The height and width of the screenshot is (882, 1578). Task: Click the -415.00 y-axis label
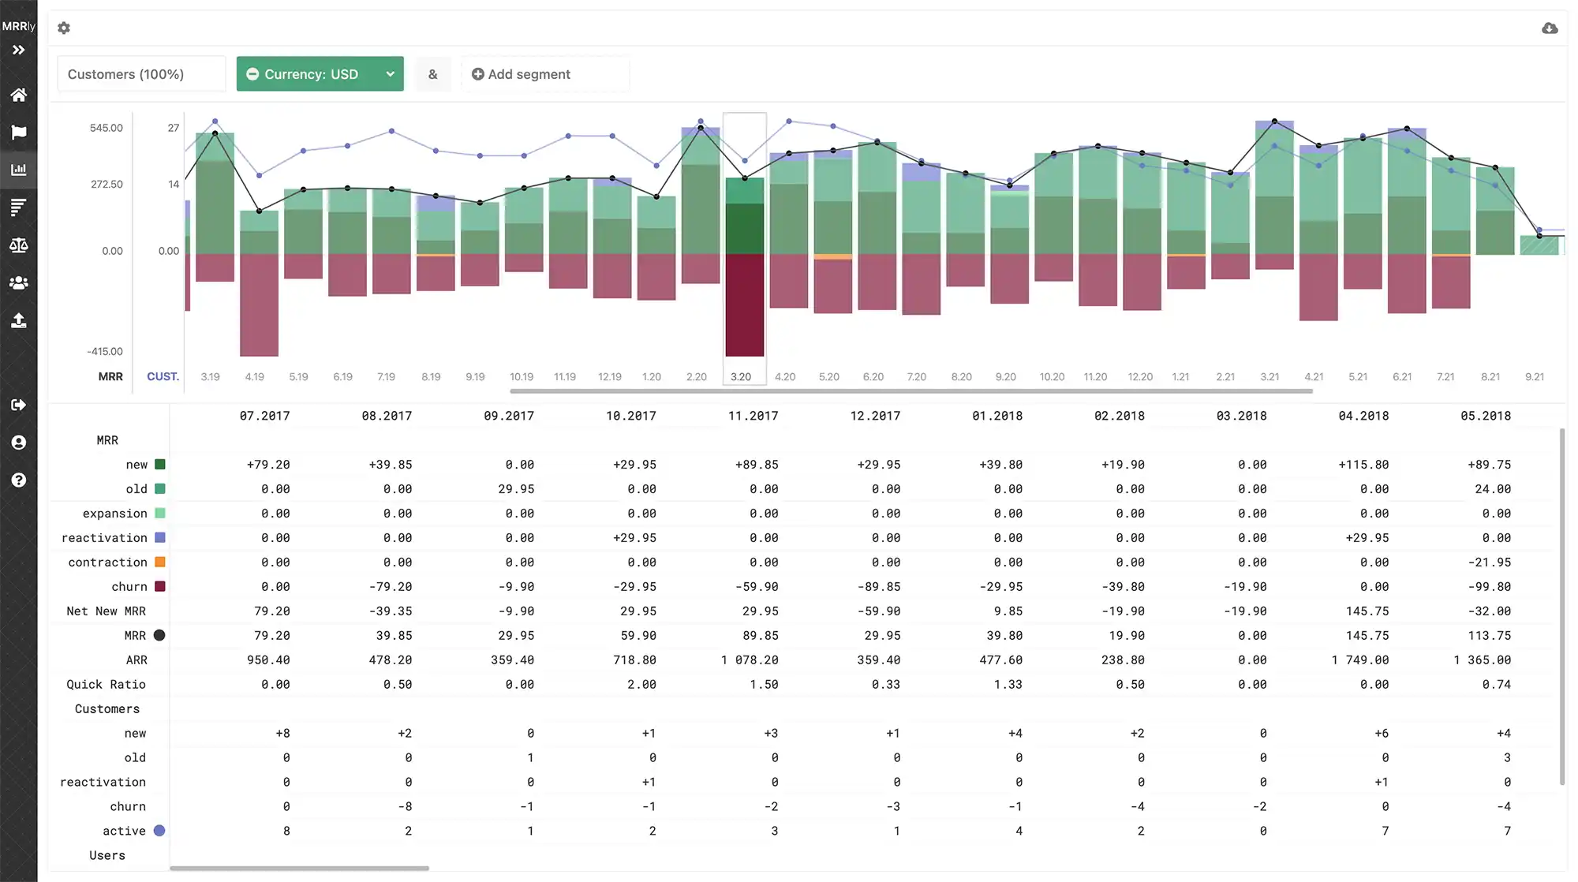[x=105, y=351]
